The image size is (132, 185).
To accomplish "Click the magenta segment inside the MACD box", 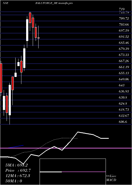I will pyautogui.click(x=84, y=172).
